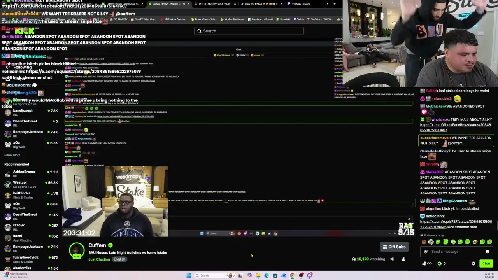Open the emoji picker in chat input

click(x=487, y=252)
